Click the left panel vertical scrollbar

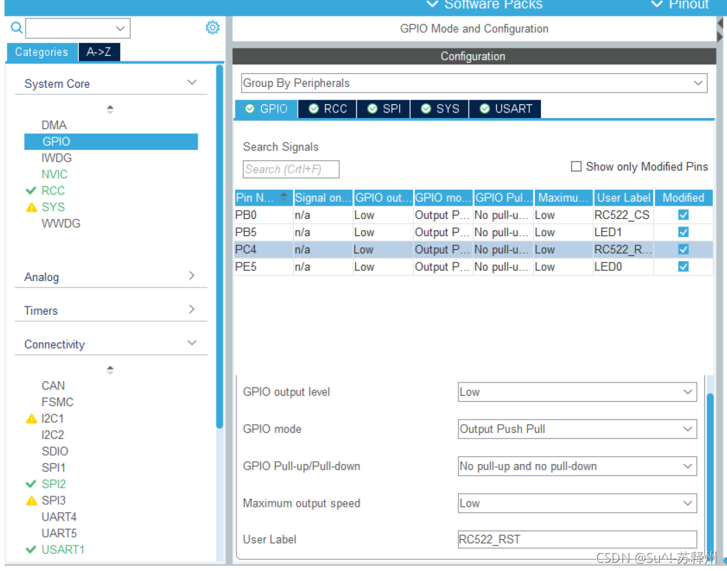(x=219, y=246)
